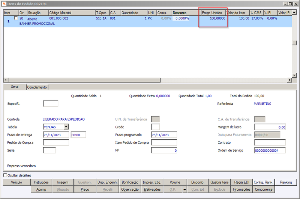
Task: Click the Imagem button
Action: point(63,182)
